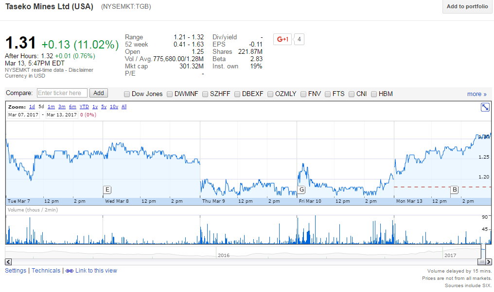Click the Fri Mar 10 date label
494x292 pixels.
pos(310,201)
